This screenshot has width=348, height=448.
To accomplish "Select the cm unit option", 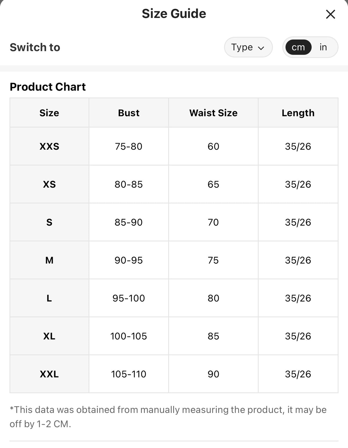I will [x=298, y=47].
